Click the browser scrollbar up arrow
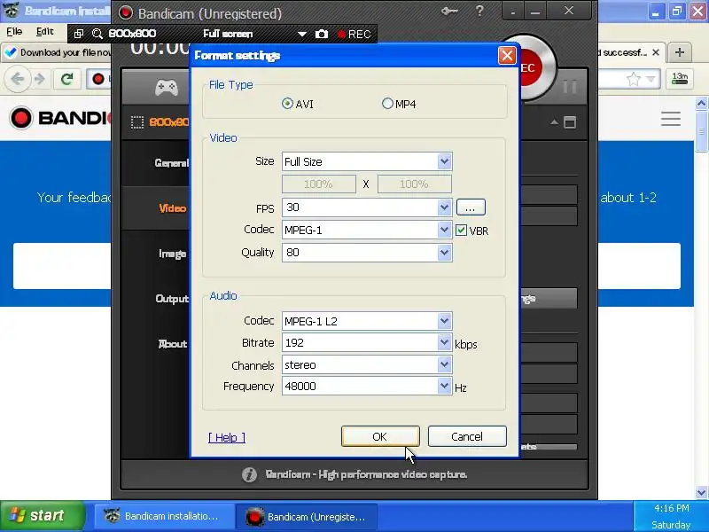 701,104
